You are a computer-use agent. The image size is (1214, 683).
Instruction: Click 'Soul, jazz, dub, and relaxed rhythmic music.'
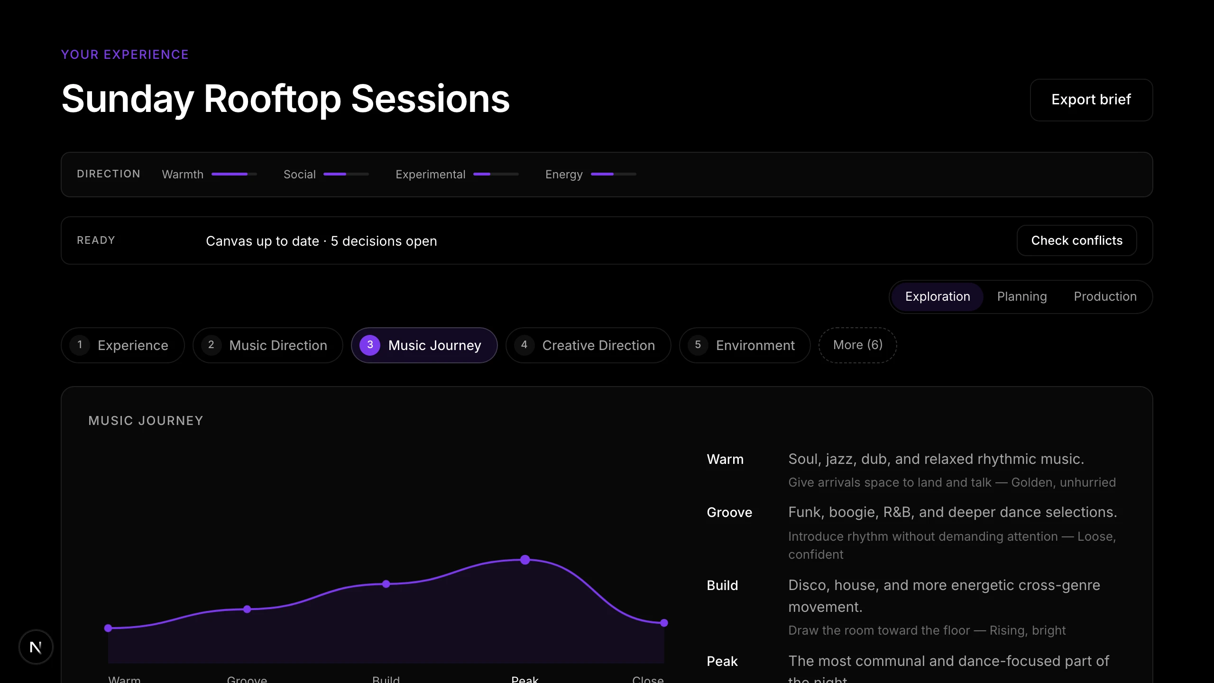pyautogui.click(x=936, y=459)
